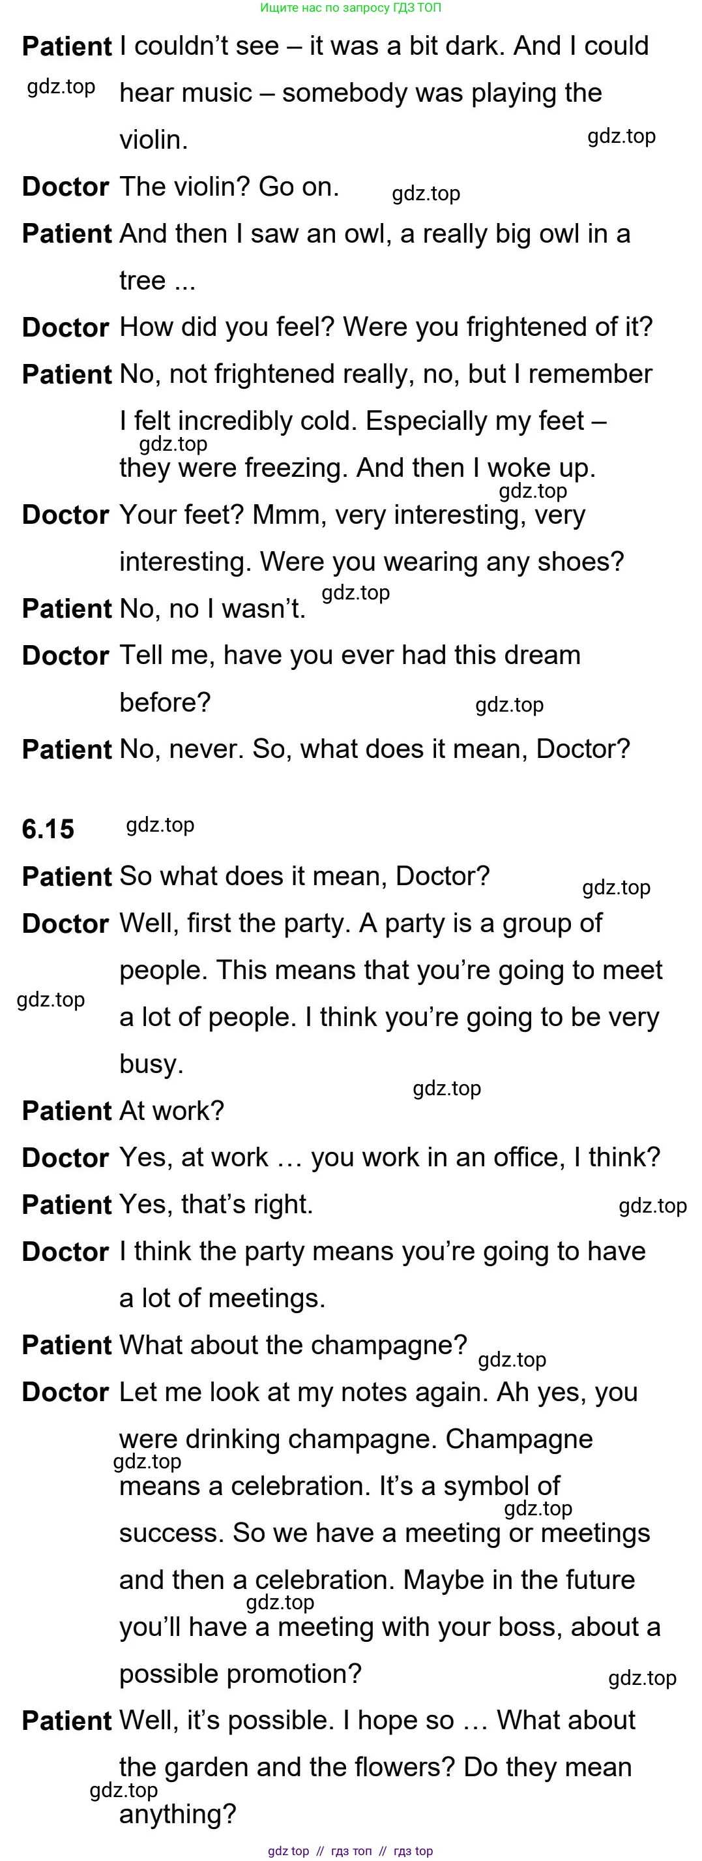The height and width of the screenshot is (1861, 702).
Task: Click the line 'a lot of meetings.'
Action: pyautogui.click(x=222, y=1298)
